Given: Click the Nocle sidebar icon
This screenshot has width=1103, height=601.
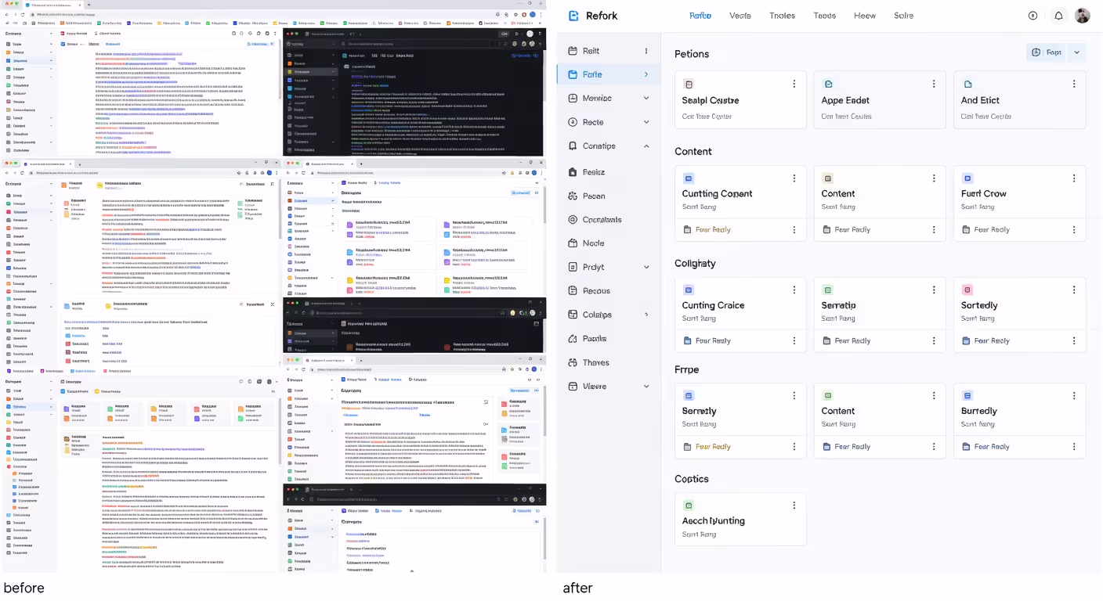Looking at the screenshot, I should tap(573, 243).
